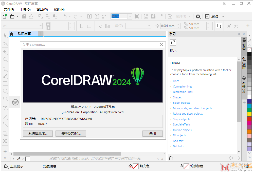Click the 法律公文(N)... button

tap(71, 134)
